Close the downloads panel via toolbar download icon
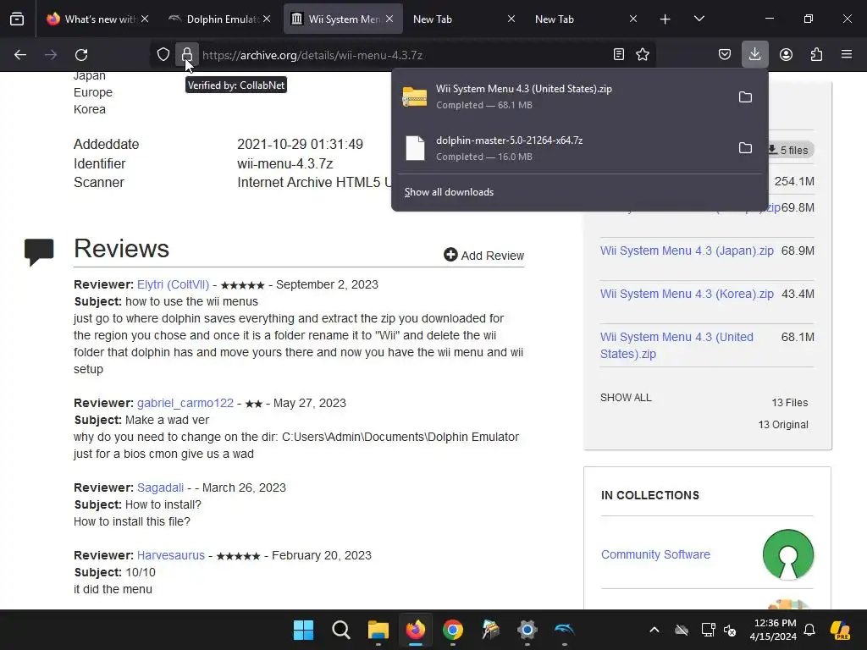 pyautogui.click(x=754, y=54)
